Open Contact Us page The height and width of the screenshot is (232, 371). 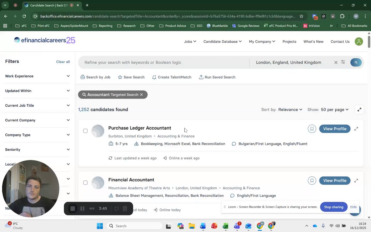[x=340, y=41]
